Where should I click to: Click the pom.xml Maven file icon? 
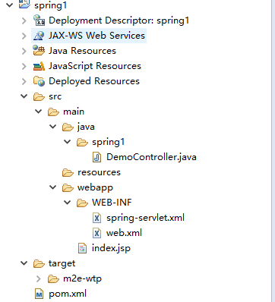coord(39,294)
